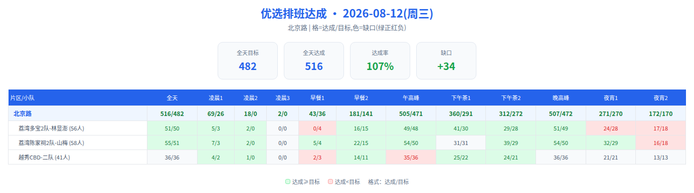Image resolution: width=694 pixels, height=193 pixels.
Task: Click the 凌晨3 column header
Action: pos(283,98)
